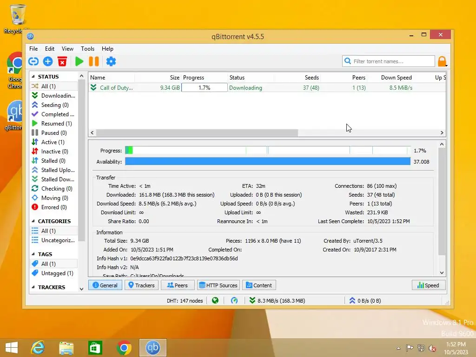
Task: Sort by the Status column header
Action: (251, 78)
